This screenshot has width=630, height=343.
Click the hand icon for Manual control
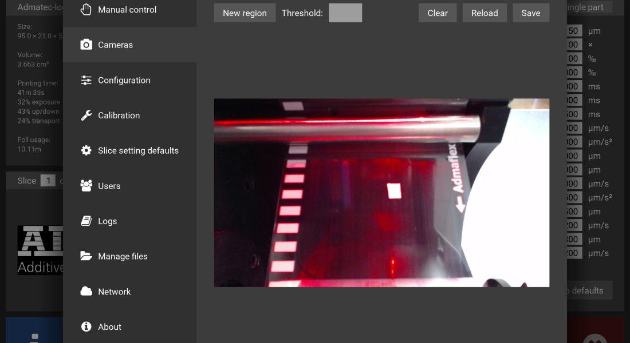tap(86, 10)
